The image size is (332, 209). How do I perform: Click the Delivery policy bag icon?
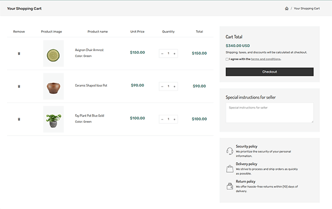click(x=230, y=169)
